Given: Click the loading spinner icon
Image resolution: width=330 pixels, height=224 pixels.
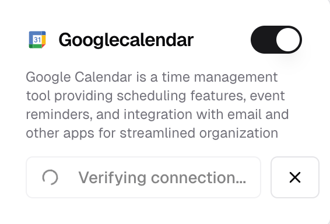Looking at the screenshot, I should tap(50, 177).
